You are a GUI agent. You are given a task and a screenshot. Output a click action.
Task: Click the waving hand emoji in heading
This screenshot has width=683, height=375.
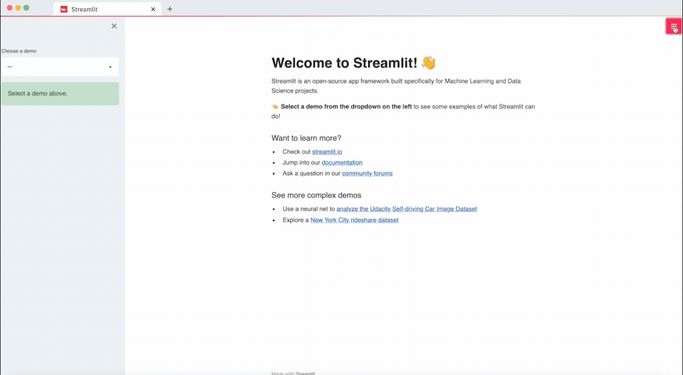428,63
